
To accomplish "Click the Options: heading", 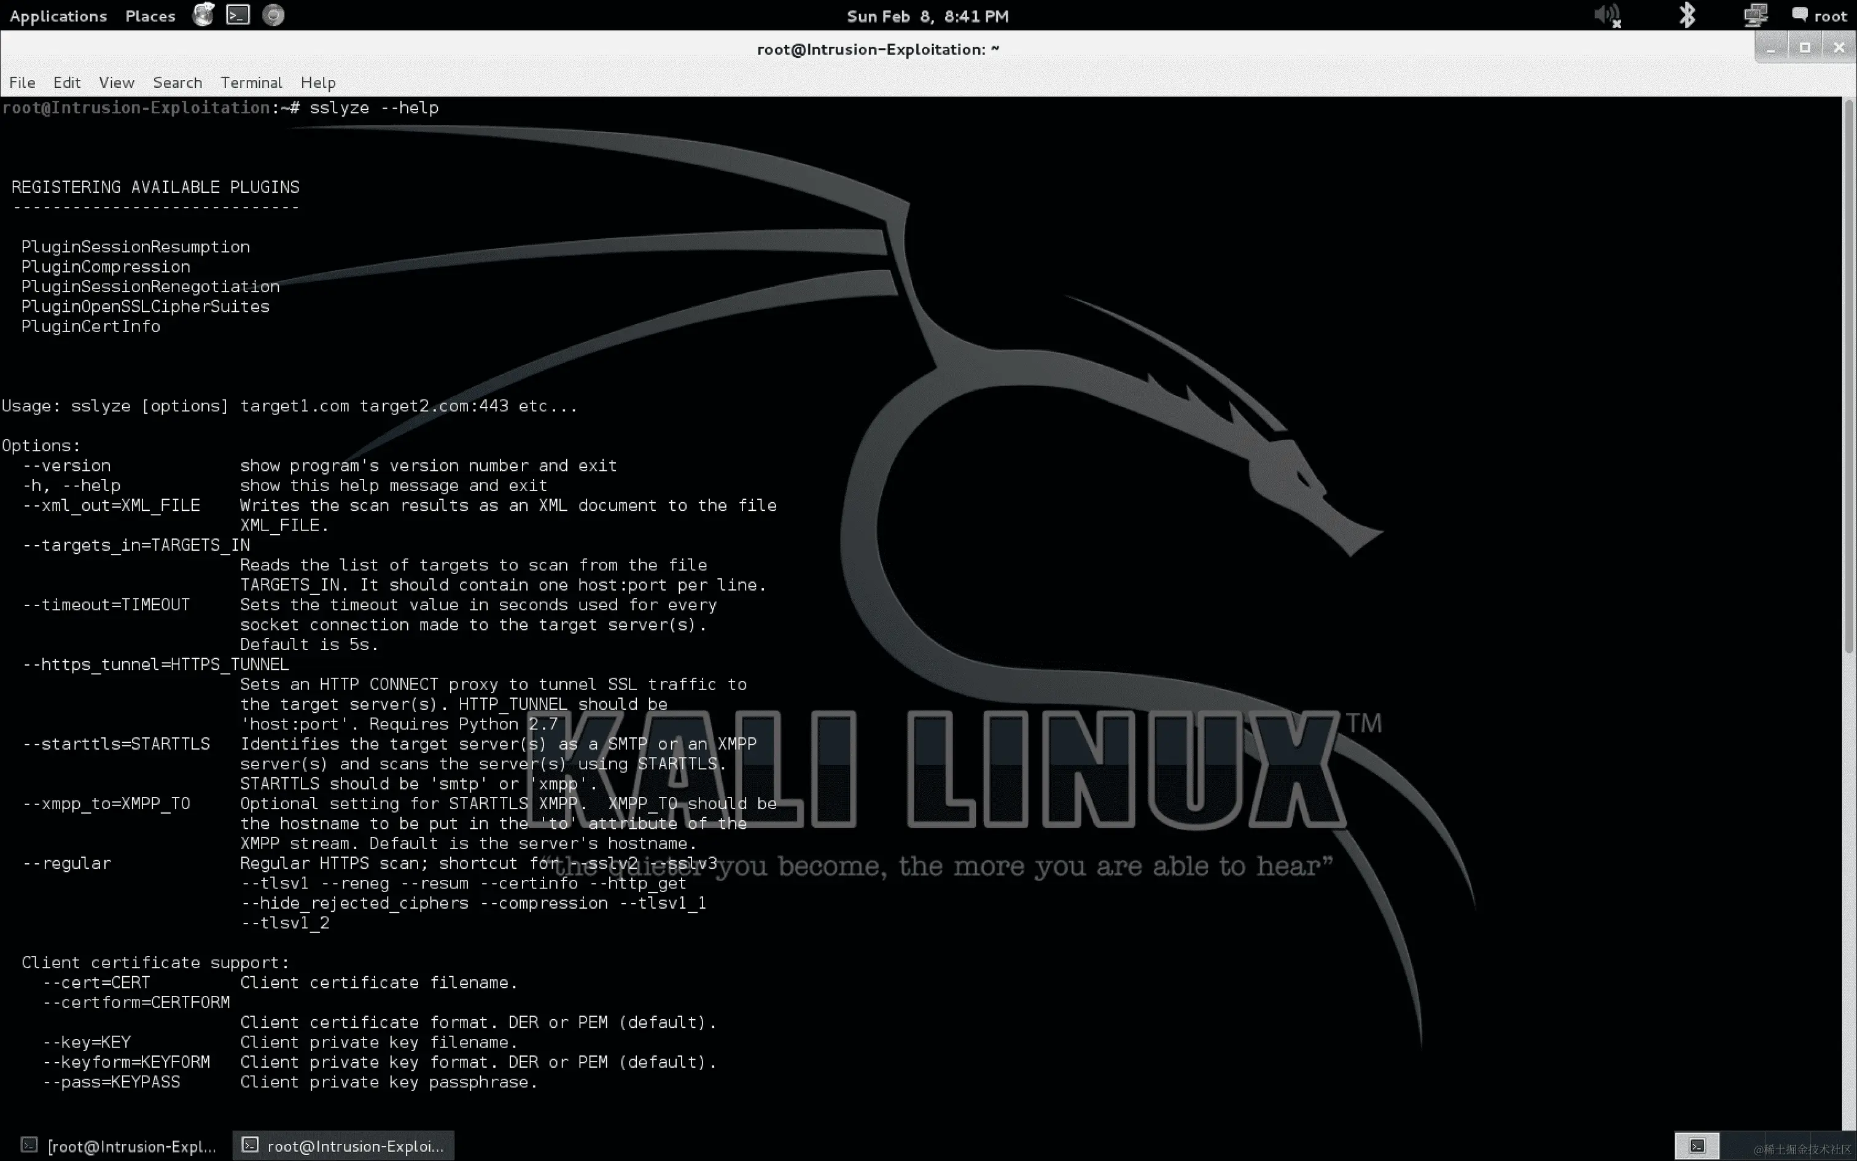I will [41, 445].
